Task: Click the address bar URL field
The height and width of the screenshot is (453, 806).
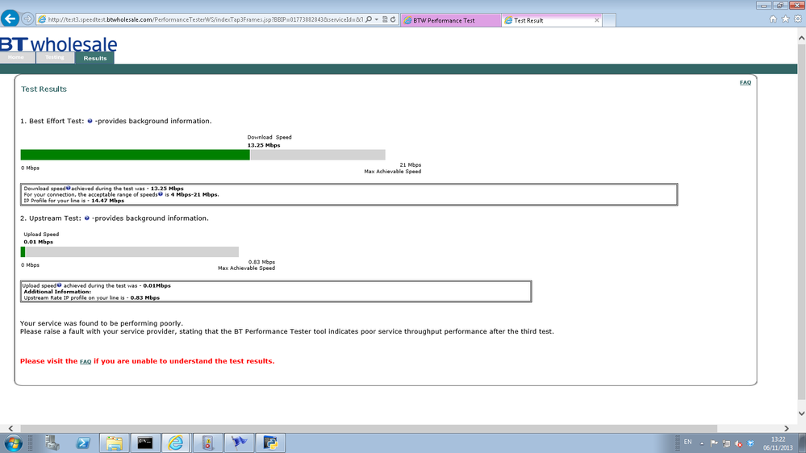Action: [x=206, y=19]
